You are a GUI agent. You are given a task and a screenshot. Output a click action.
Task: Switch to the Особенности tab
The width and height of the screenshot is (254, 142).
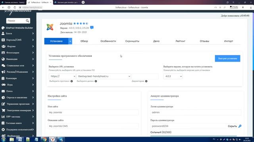108,41
